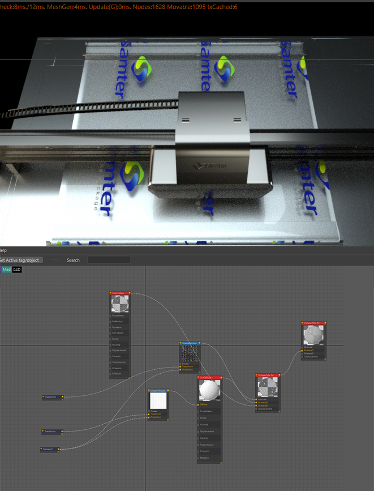The height and width of the screenshot is (491, 374).
Task: Collapse the final Octane Mix node
Action: pos(303,323)
